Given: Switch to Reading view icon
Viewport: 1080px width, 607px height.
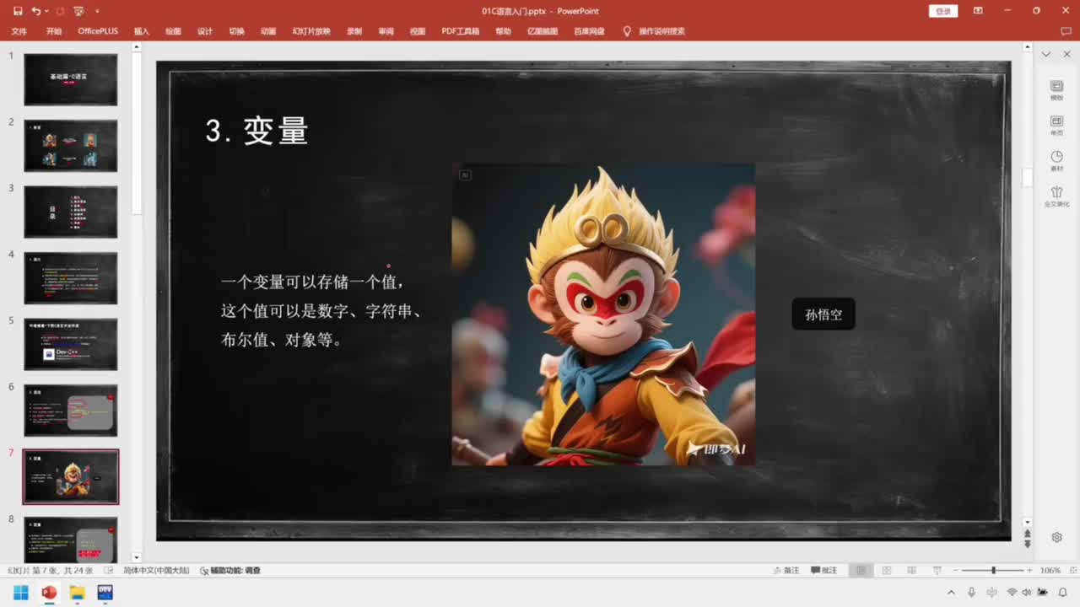Looking at the screenshot, I should pyautogui.click(x=912, y=571).
